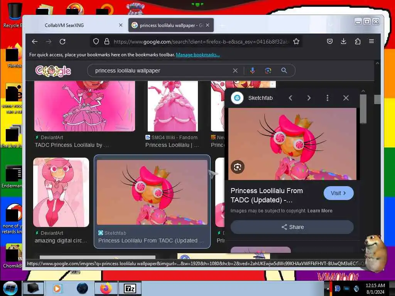395x296 pixels.
Task: Open the DeviantArt TADC Princess Loolilalu thumbnail
Action: coord(84,106)
